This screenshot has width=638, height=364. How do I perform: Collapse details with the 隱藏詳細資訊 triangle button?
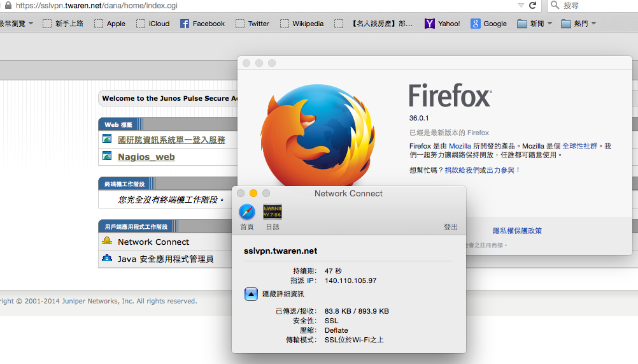pyautogui.click(x=251, y=294)
